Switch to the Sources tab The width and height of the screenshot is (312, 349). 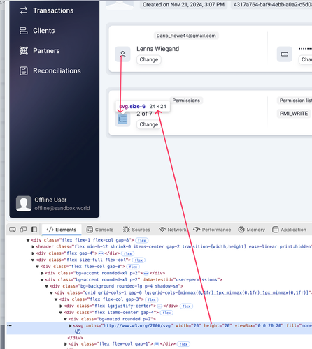tap(136, 230)
